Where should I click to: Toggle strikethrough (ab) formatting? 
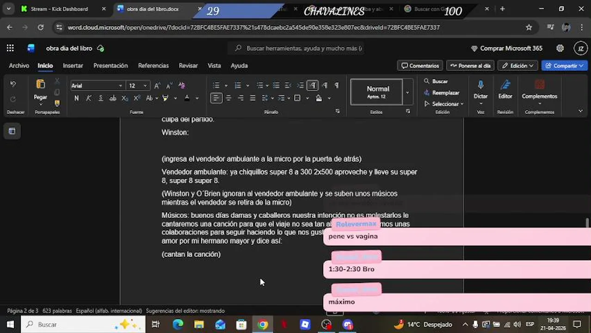tap(113, 98)
